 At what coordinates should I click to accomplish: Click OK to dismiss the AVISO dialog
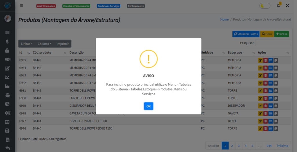(x=148, y=106)
